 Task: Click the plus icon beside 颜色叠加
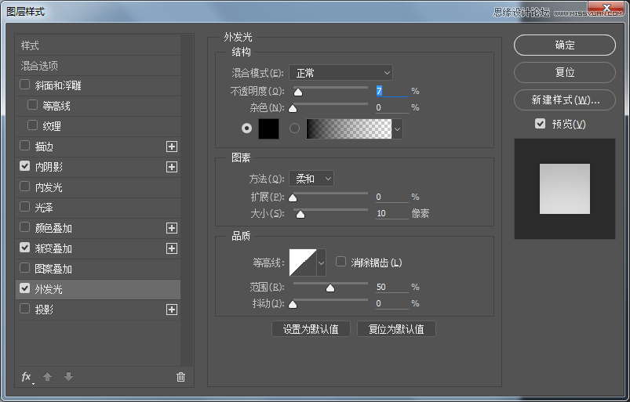pos(172,228)
